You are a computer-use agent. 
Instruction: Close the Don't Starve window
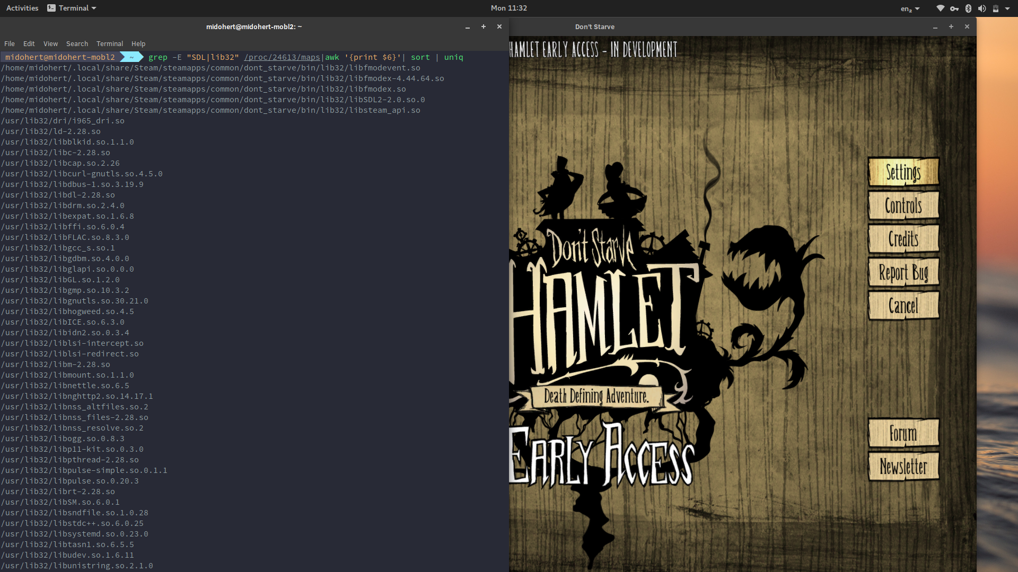point(967,26)
